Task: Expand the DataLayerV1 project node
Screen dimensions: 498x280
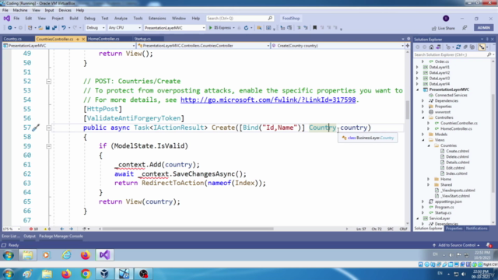Action: point(417,68)
